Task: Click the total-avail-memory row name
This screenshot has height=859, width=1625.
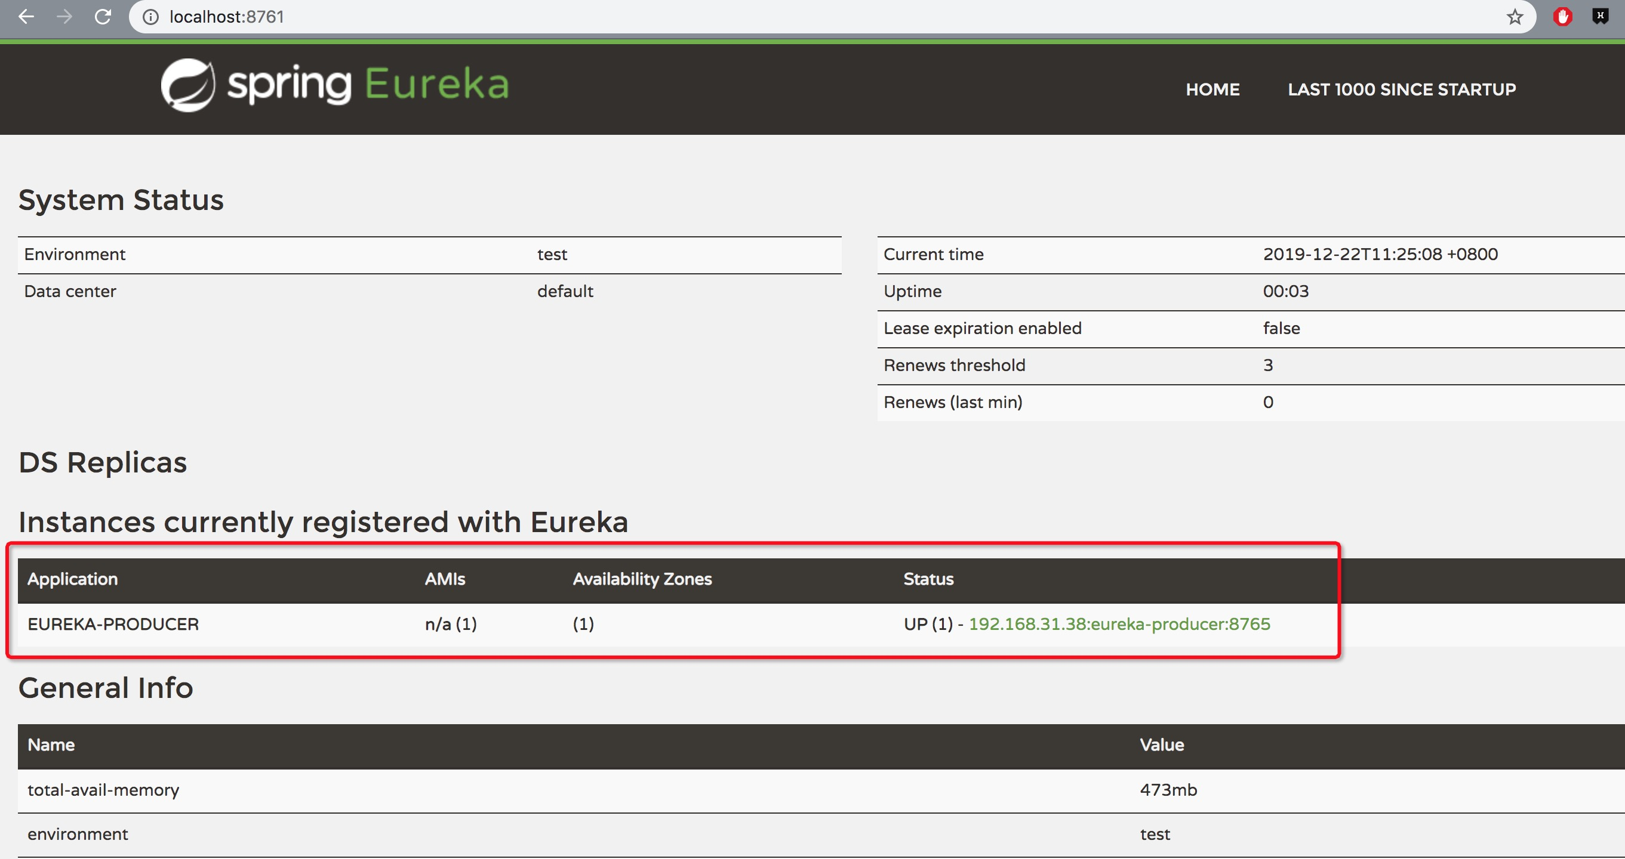Action: tap(103, 790)
